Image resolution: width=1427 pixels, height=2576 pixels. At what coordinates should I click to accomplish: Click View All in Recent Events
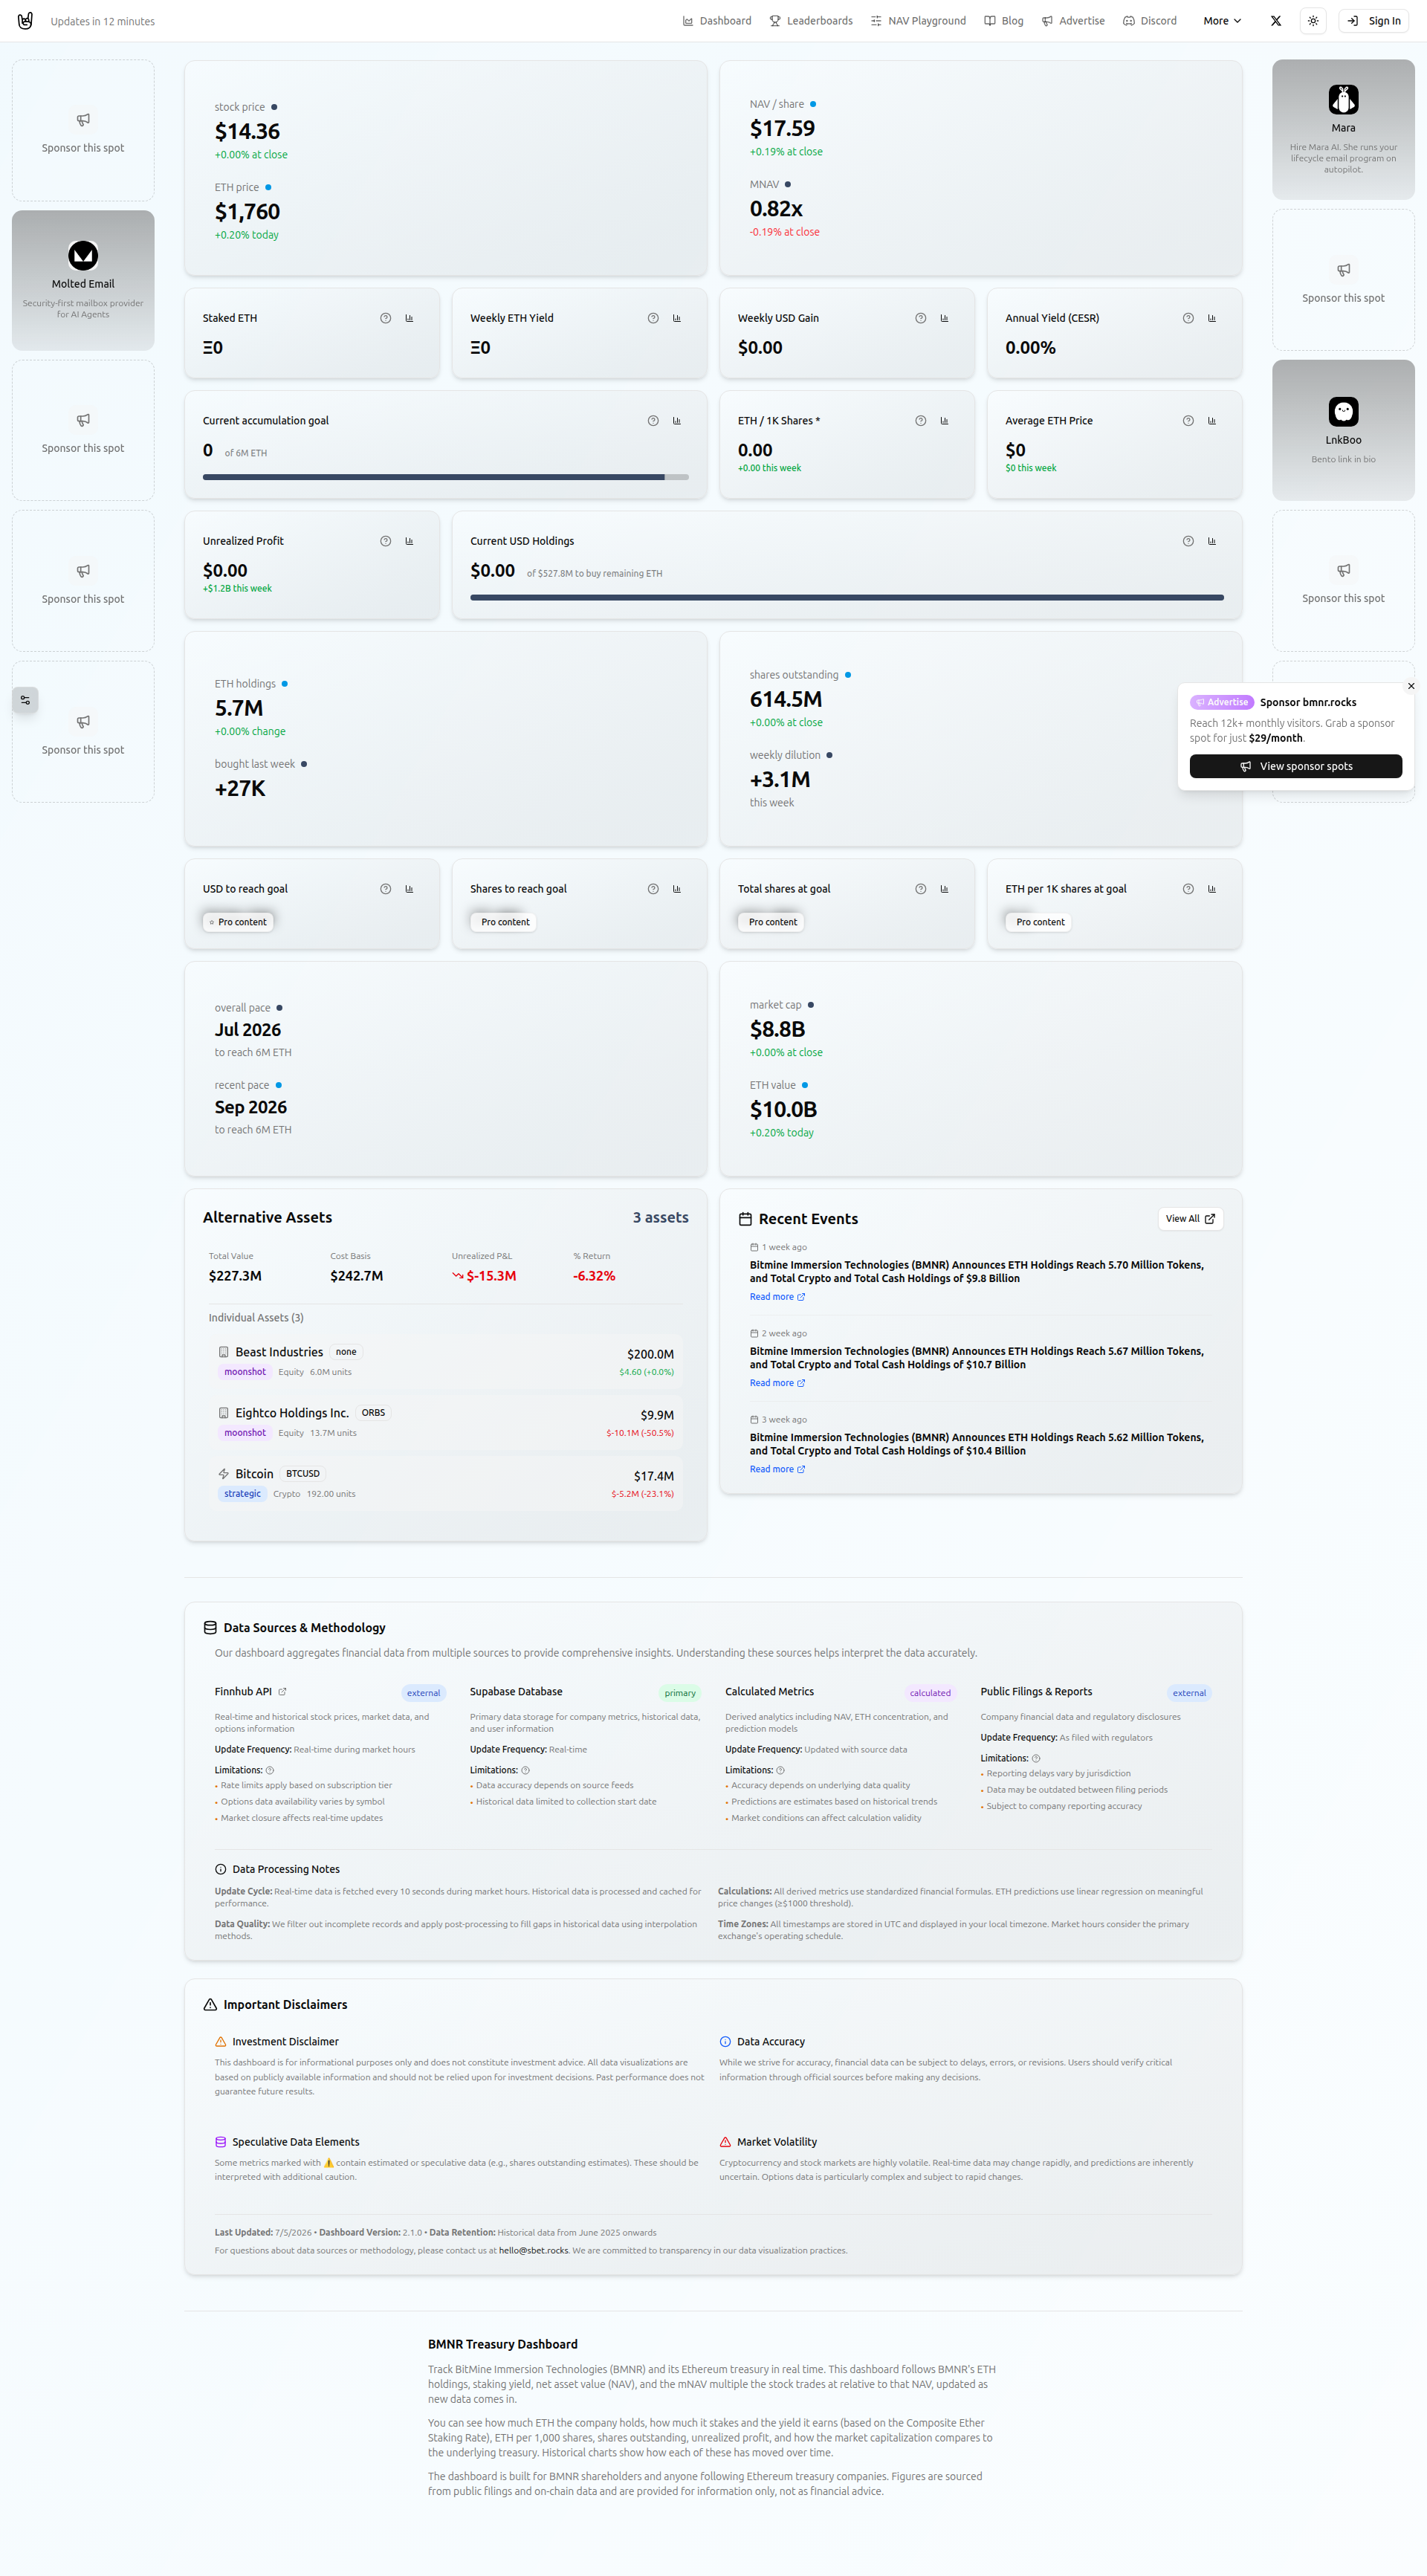coord(1190,1219)
